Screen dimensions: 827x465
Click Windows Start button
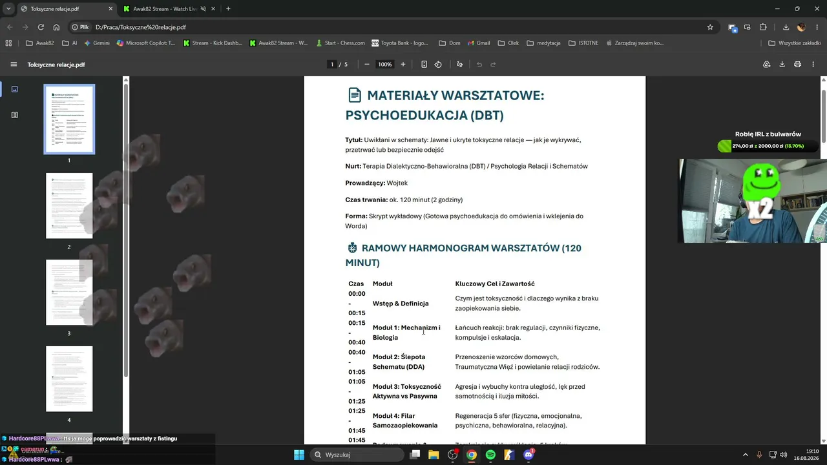point(299,455)
